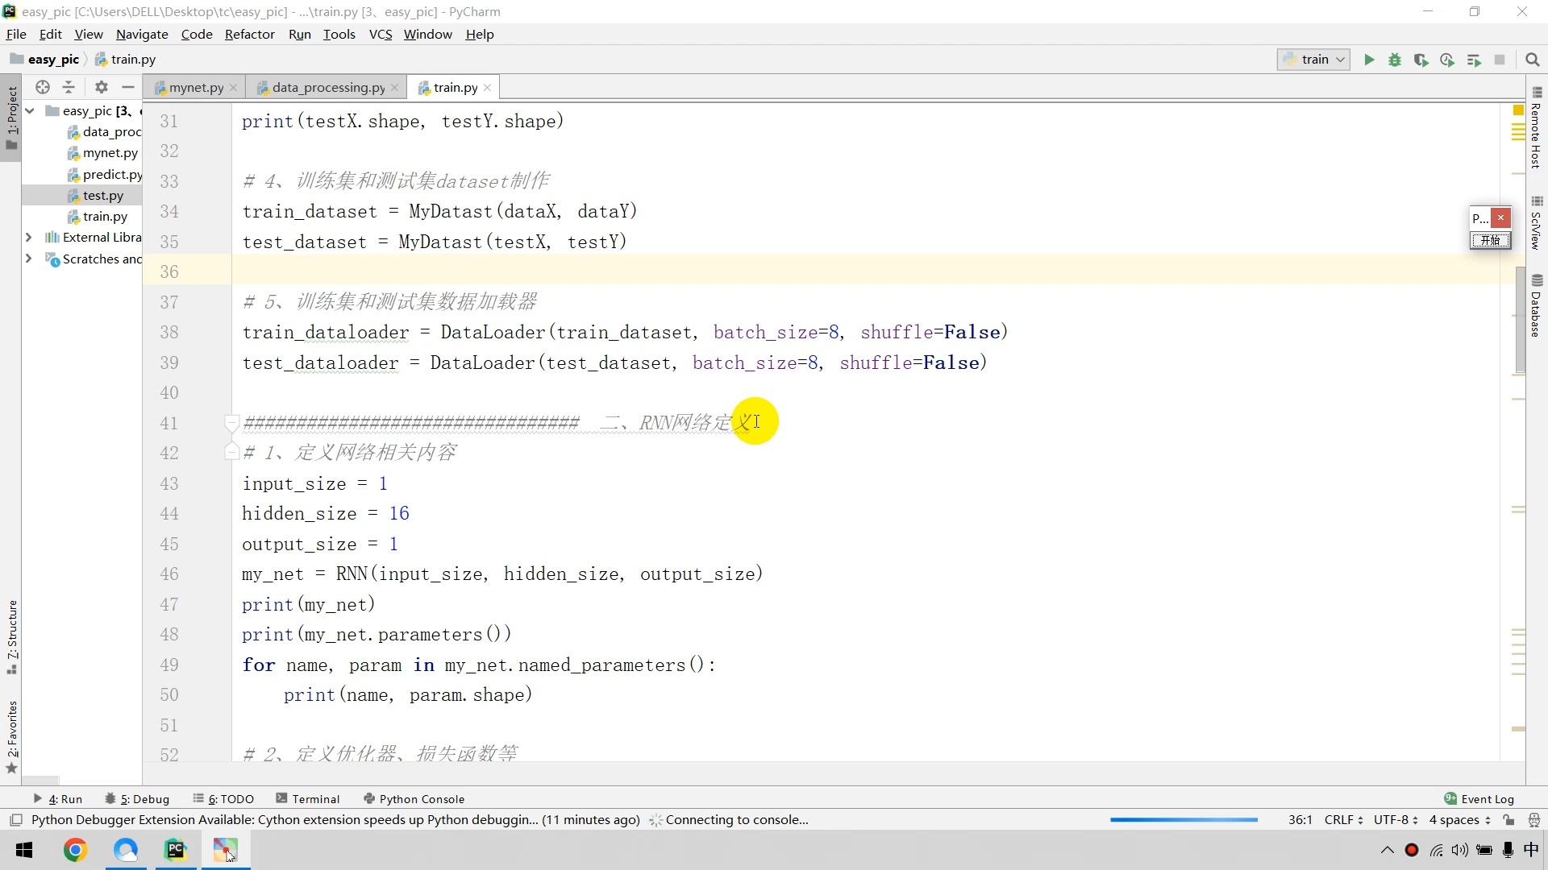Collapse all in Project tree icon
The height and width of the screenshot is (870, 1548).
(x=69, y=87)
